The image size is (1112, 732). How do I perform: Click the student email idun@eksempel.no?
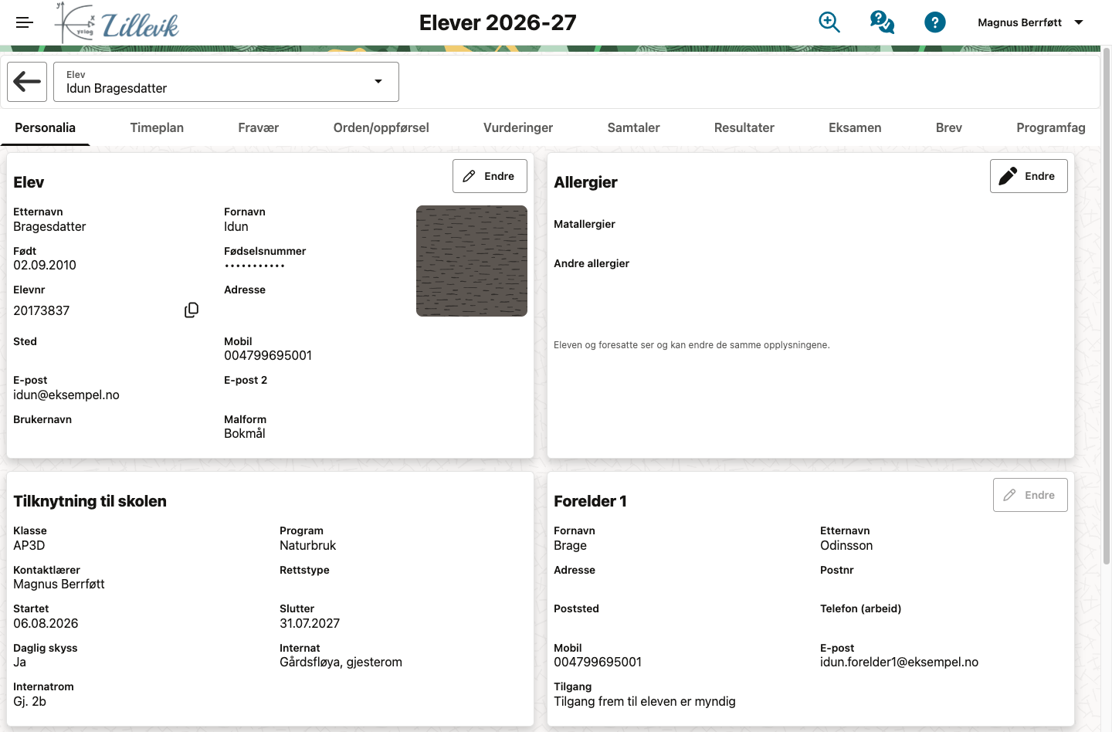(66, 395)
